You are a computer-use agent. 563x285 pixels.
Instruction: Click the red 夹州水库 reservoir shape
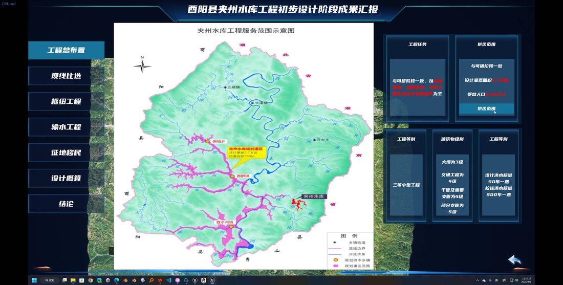298,205
